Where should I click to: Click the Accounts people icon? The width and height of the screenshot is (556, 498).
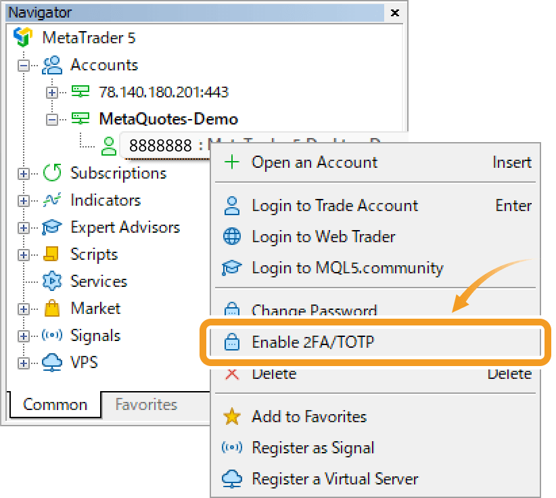pyautogui.click(x=52, y=65)
